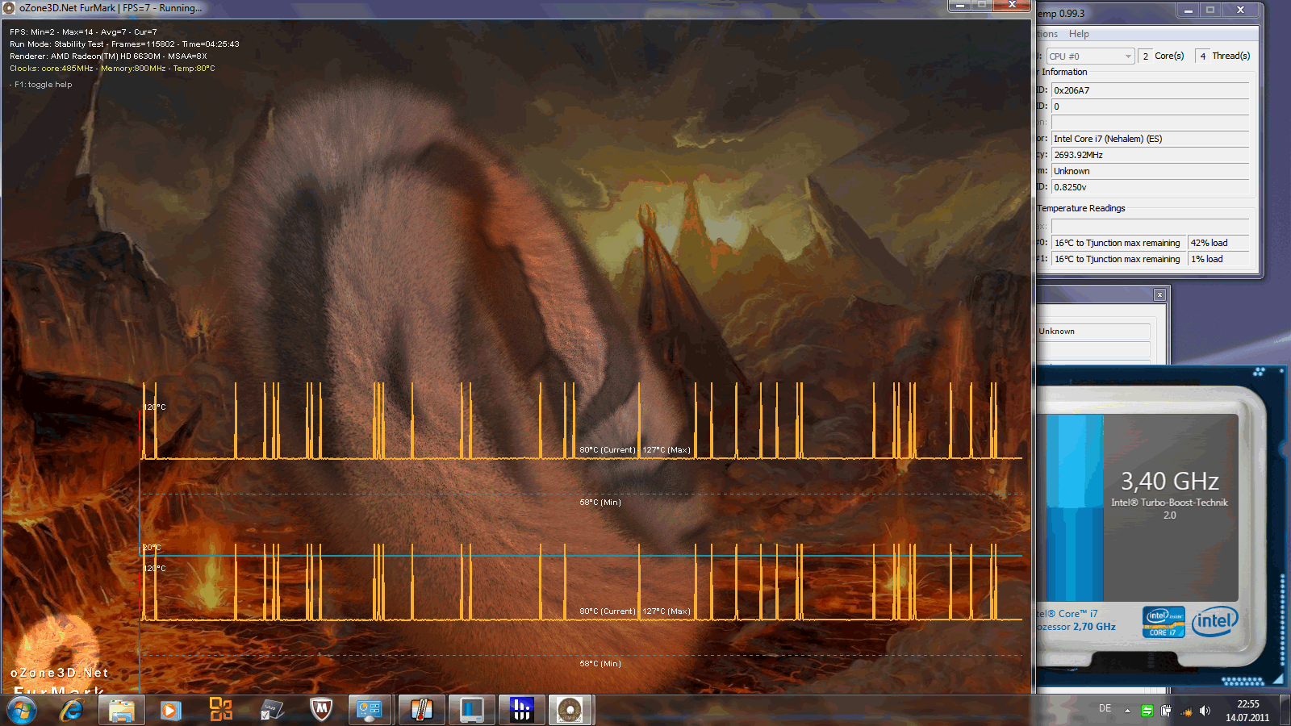Select the frequency value 2693.92MHz
The width and height of the screenshot is (1291, 726).
tap(1150, 155)
